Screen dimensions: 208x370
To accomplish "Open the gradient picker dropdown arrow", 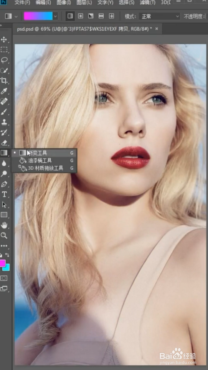I will [x=55, y=16].
